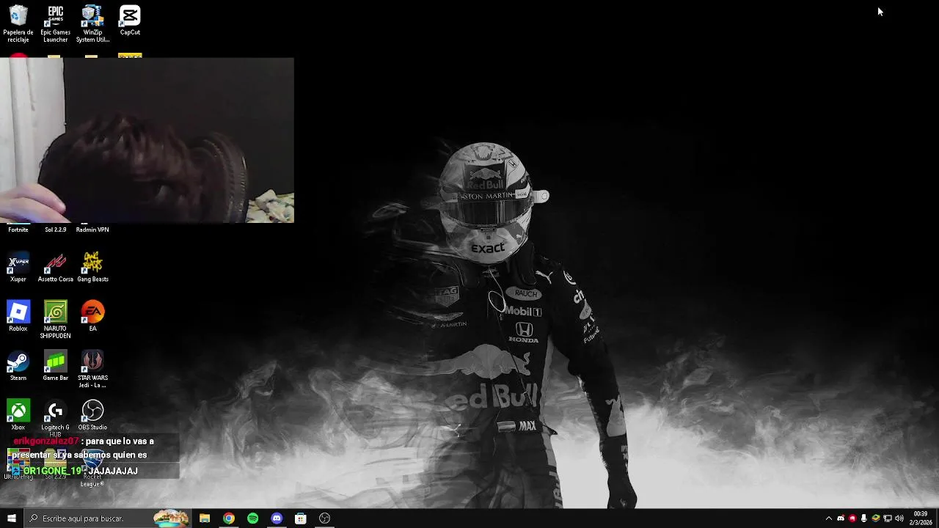Open the Windows Start menu
This screenshot has height=528, width=939.
[11, 518]
